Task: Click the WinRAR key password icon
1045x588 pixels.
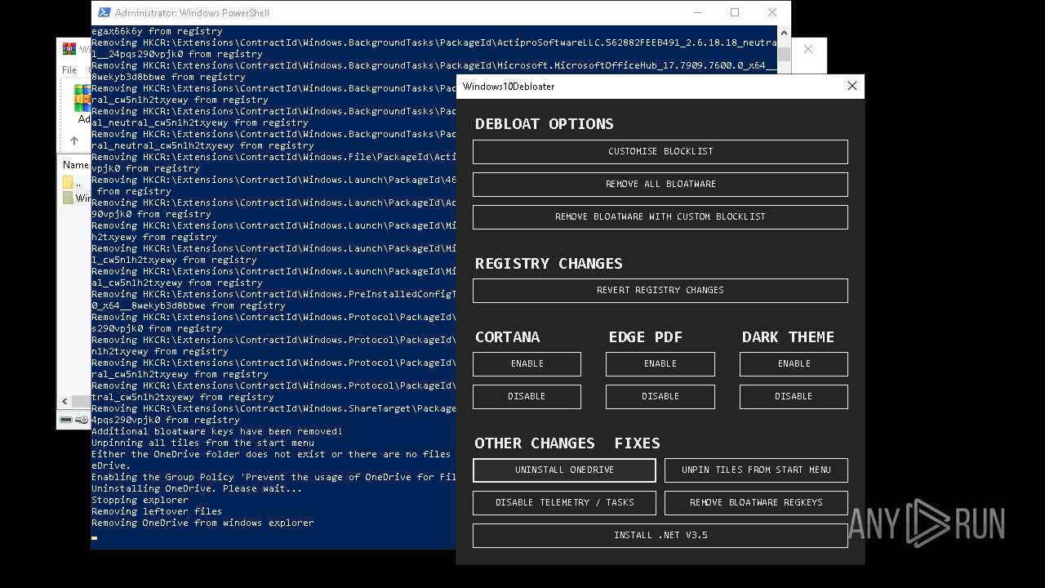Action: [x=82, y=420]
